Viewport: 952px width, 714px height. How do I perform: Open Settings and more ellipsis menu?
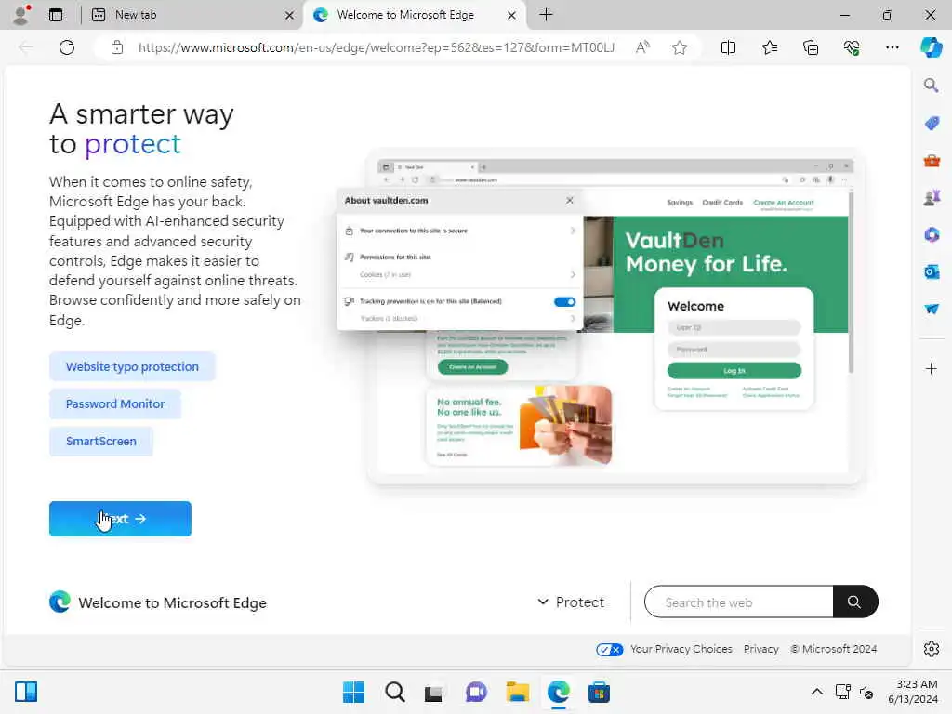click(x=892, y=47)
